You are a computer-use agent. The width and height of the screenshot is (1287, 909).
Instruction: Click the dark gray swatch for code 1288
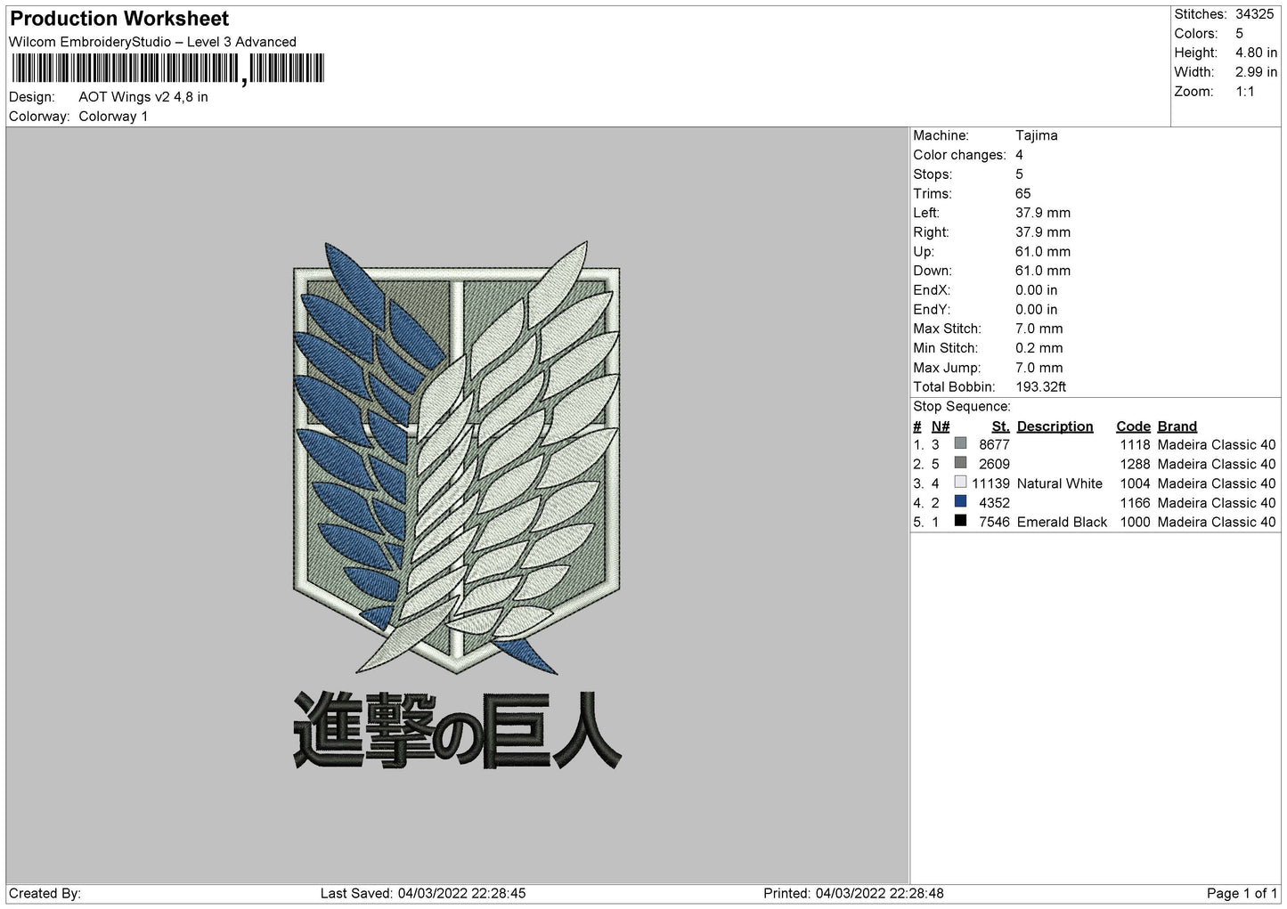(960, 463)
